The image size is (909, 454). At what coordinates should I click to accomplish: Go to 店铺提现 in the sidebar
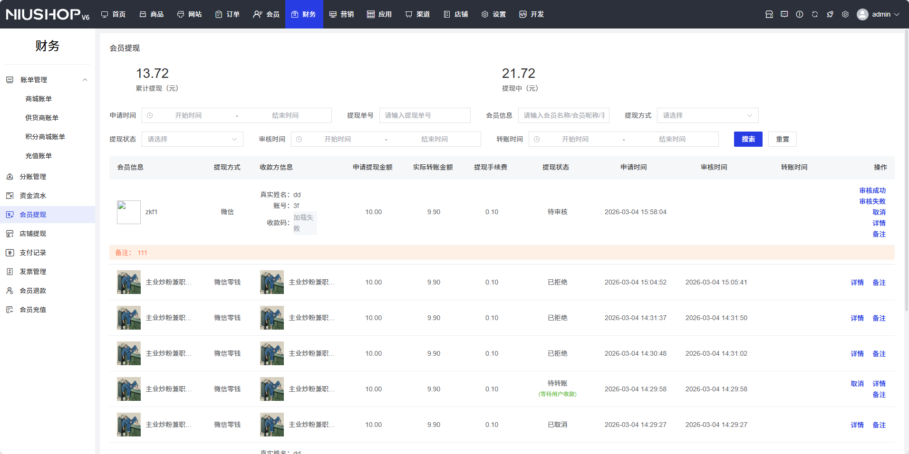coord(33,234)
